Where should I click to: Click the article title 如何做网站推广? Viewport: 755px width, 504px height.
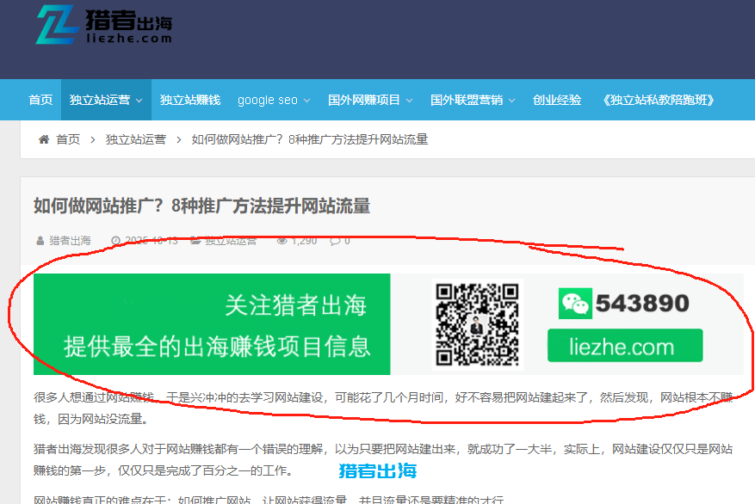(x=201, y=206)
